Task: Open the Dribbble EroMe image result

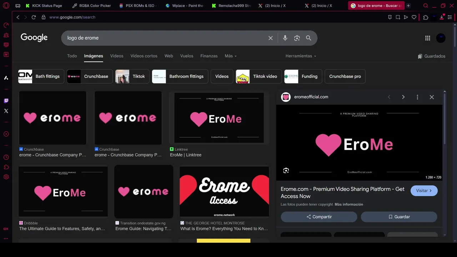Action: (63, 192)
